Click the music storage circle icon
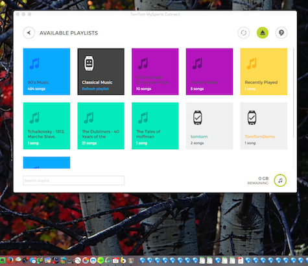 coord(280,180)
